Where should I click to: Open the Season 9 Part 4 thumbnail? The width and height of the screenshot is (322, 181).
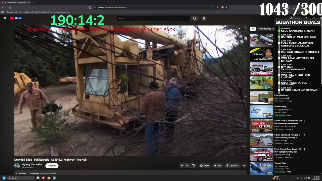[x=262, y=154]
